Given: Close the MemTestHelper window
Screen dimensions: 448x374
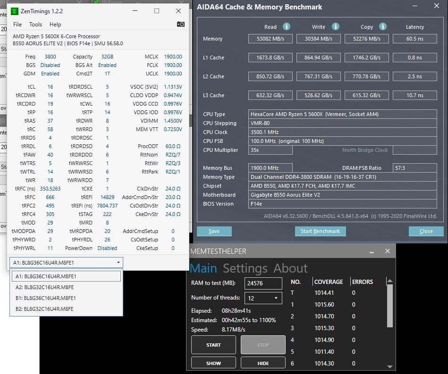Looking at the screenshot, I should [x=388, y=251].
